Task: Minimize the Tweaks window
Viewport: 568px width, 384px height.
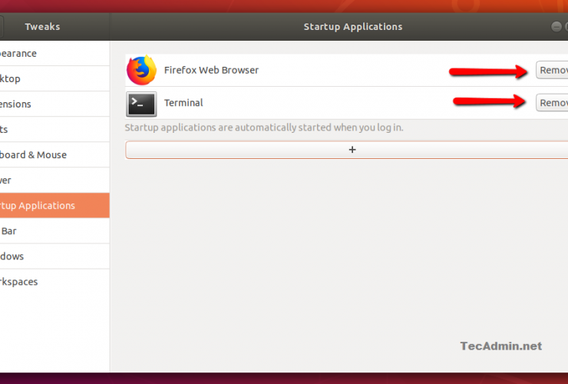Action: pos(557,26)
